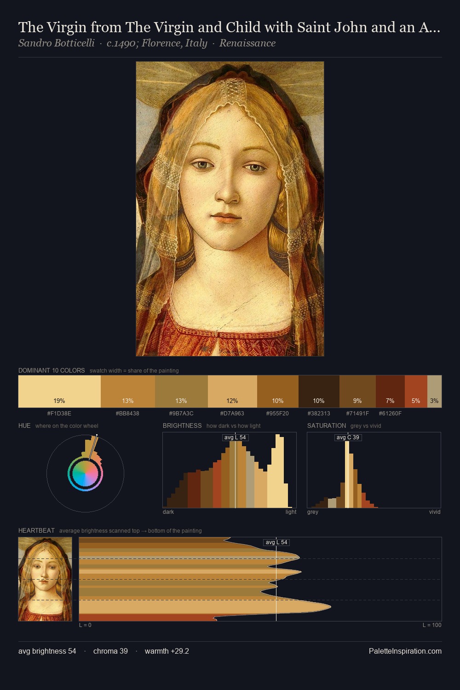Click the tallest pale-yellow bar in the brightness histogram
Viewport: 460px width, 690px height.
(278, 471)
